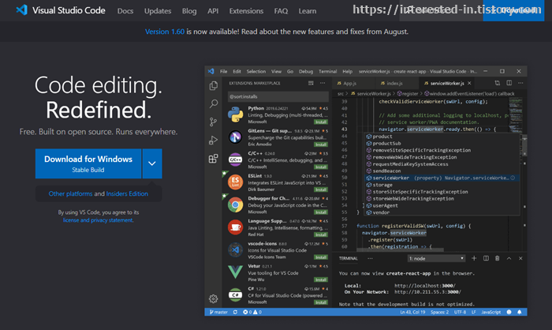The width and height of the screenshot is (552, 330).
Task: Split the editor with the split icon
Action: tap(509, 83)
